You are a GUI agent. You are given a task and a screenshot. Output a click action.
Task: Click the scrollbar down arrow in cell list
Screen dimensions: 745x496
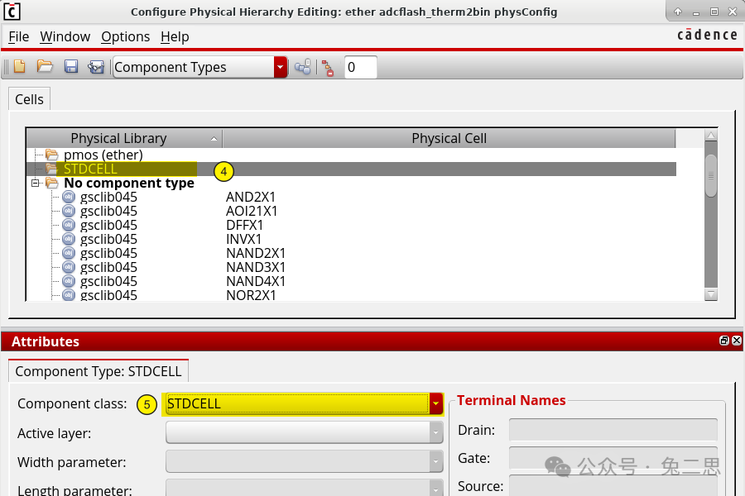pyautogui.click(x=711, y=294)
